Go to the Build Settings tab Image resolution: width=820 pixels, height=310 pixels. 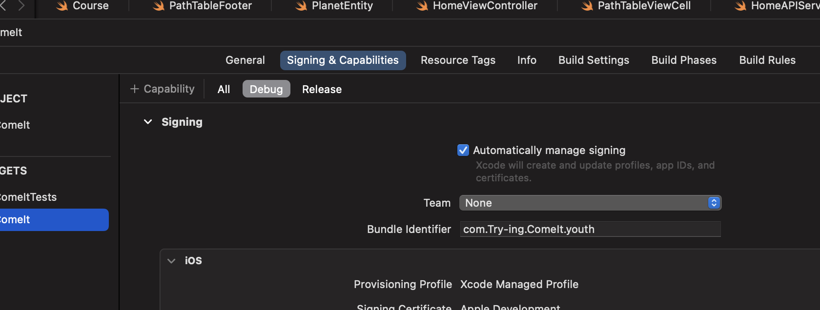click(x=594, y=60)
